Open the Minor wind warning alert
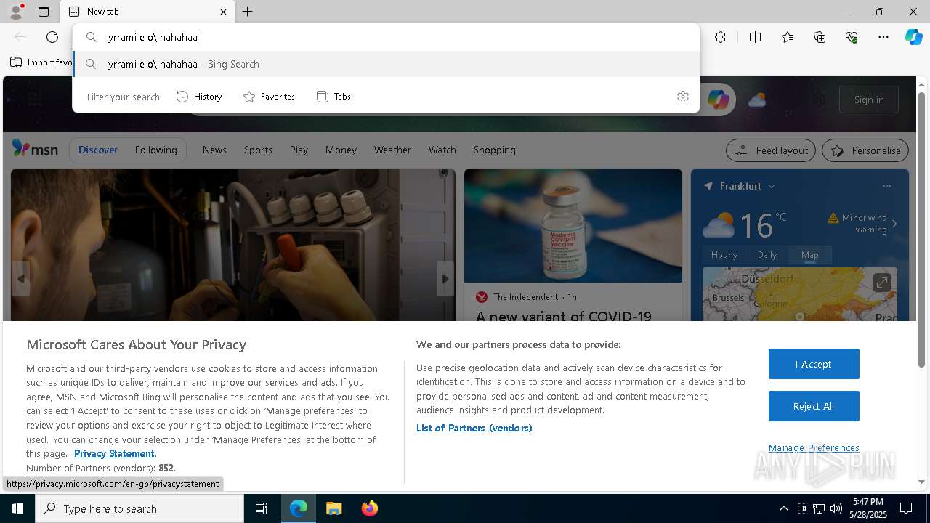Image resolution: width=930 pixels, height=523 pixels. (862, 223)
